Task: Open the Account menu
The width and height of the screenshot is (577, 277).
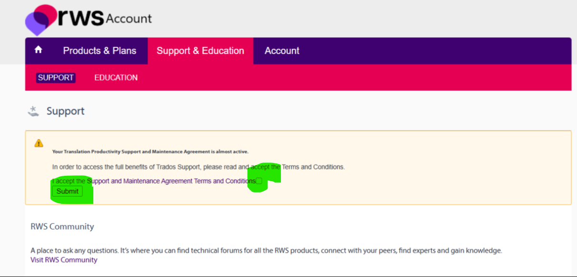Action: click(x=282, y=50)
